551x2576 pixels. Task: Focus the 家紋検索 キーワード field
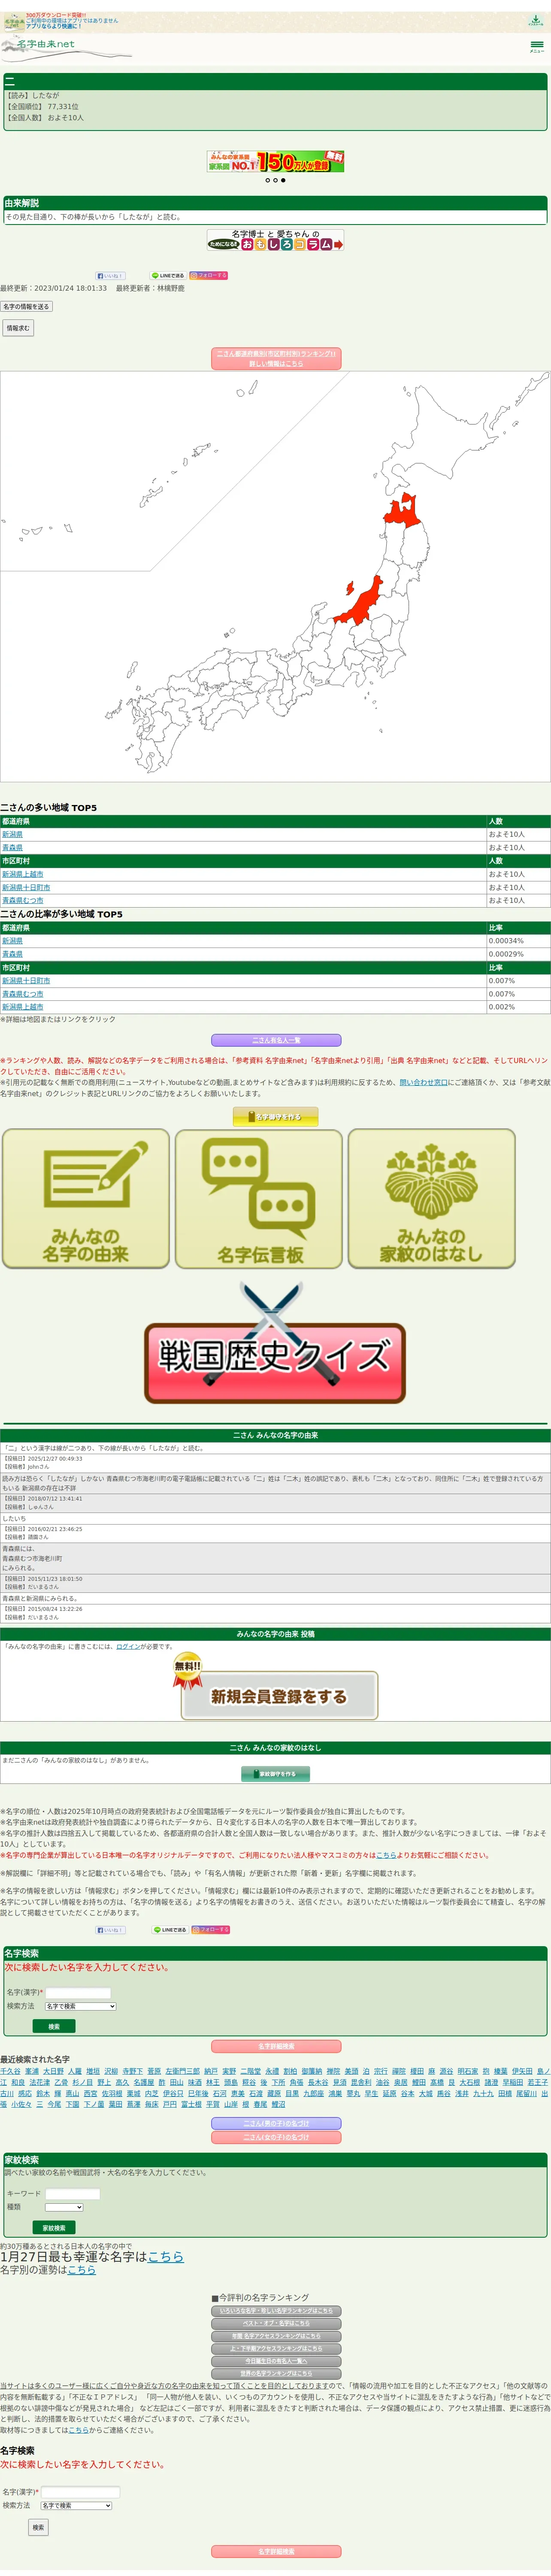click(x=73, y=2194)
